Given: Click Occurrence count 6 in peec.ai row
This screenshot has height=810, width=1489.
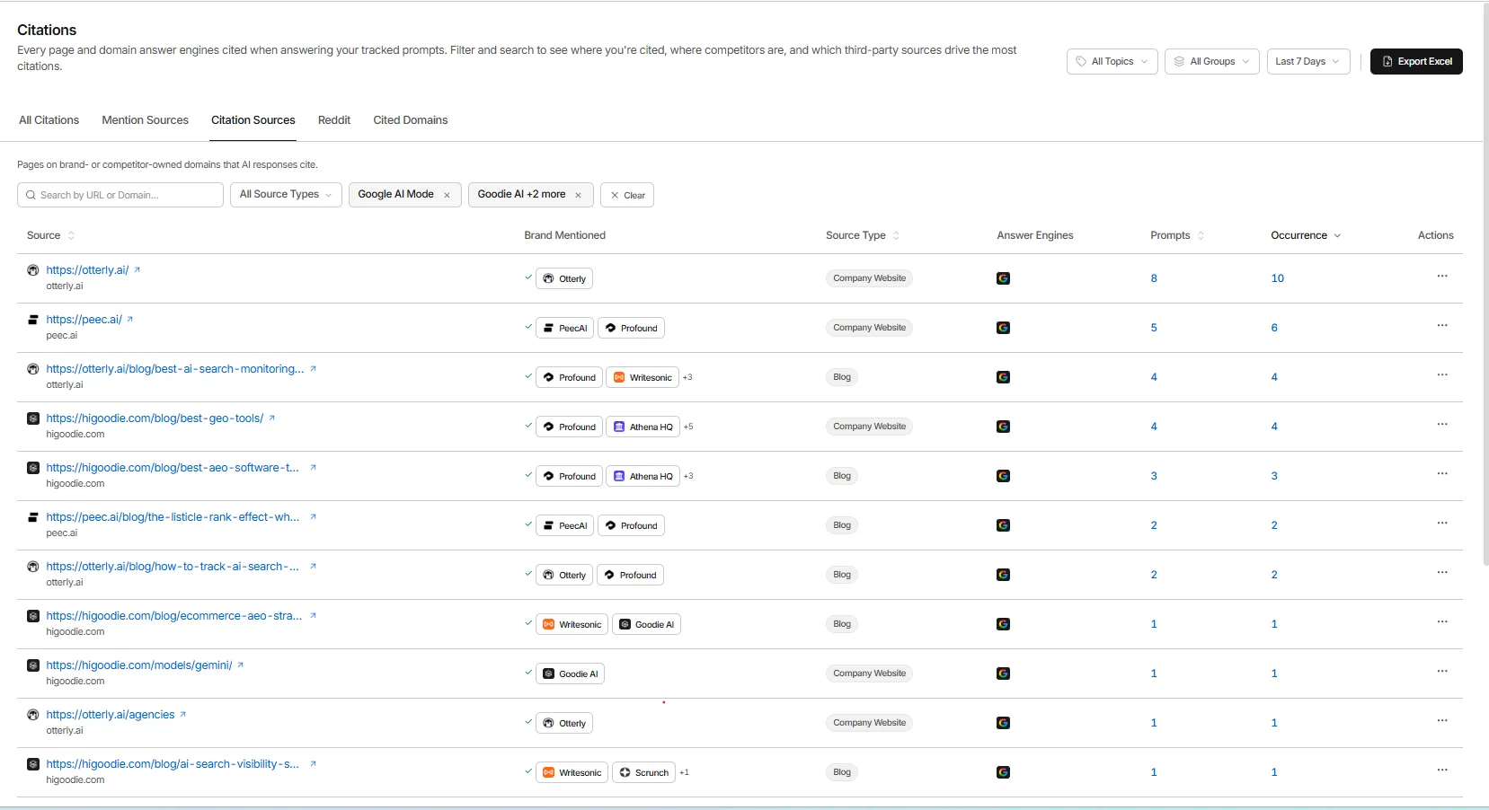Looking at the screenshot, I should [1274, 328].
